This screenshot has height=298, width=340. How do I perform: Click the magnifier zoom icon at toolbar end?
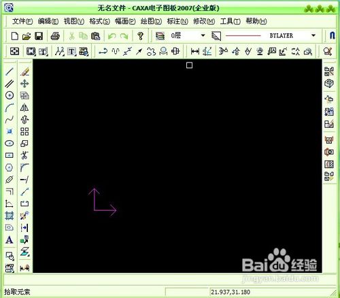[328, 52]
